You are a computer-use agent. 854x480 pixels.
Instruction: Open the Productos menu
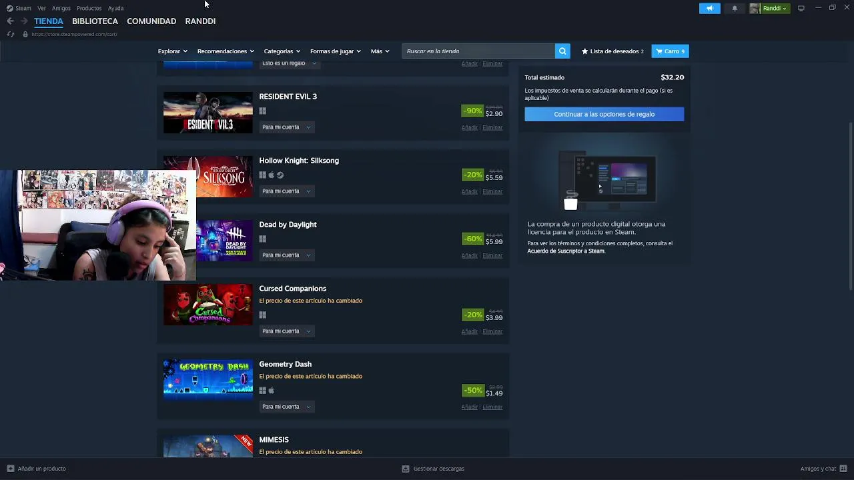click(x=89, y=8)
